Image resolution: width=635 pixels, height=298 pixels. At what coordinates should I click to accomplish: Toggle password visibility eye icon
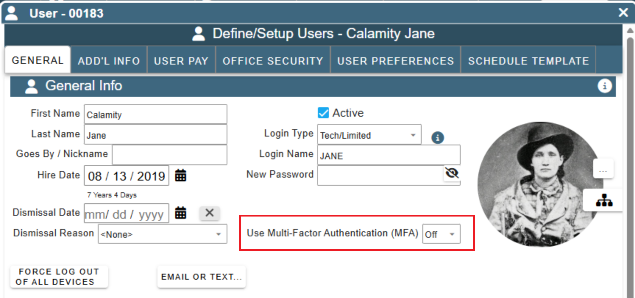(x=452, y=173)
